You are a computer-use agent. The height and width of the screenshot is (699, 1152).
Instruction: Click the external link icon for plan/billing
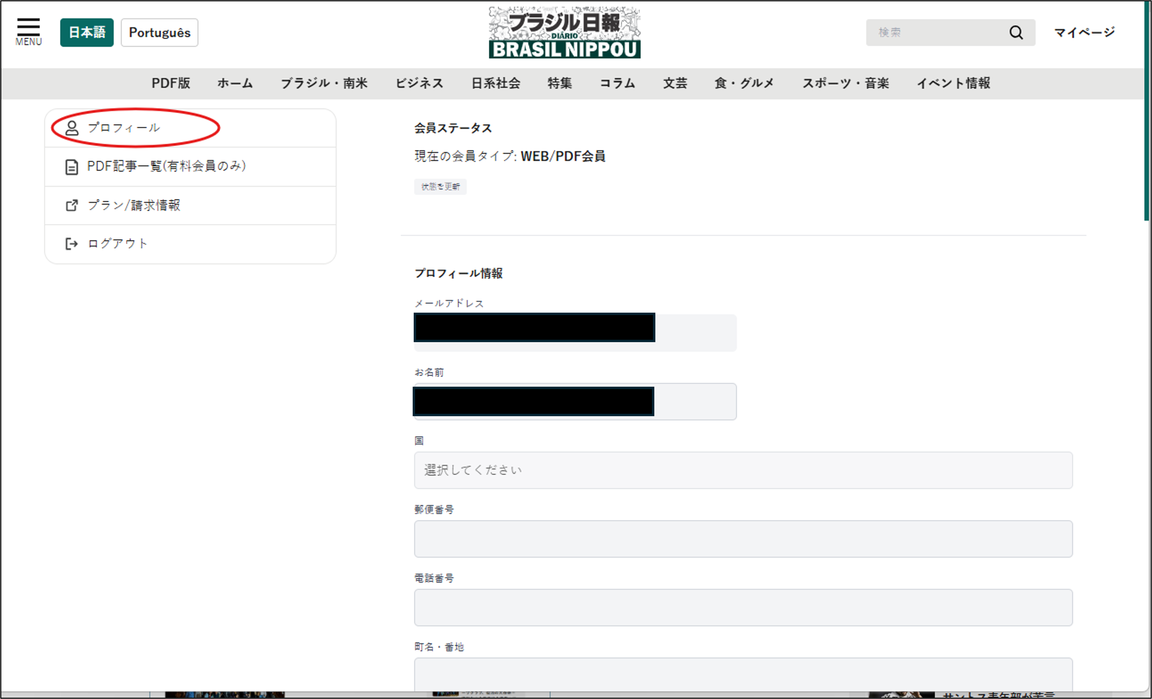coord(72,205)
